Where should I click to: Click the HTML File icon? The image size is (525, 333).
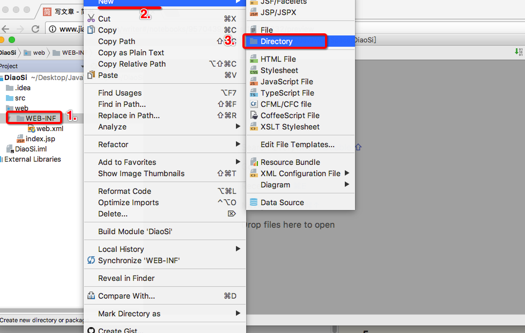[254, 59]
